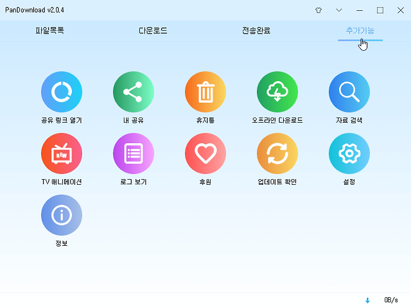Click the 0B/s speed indicator

tap(391, 300)
